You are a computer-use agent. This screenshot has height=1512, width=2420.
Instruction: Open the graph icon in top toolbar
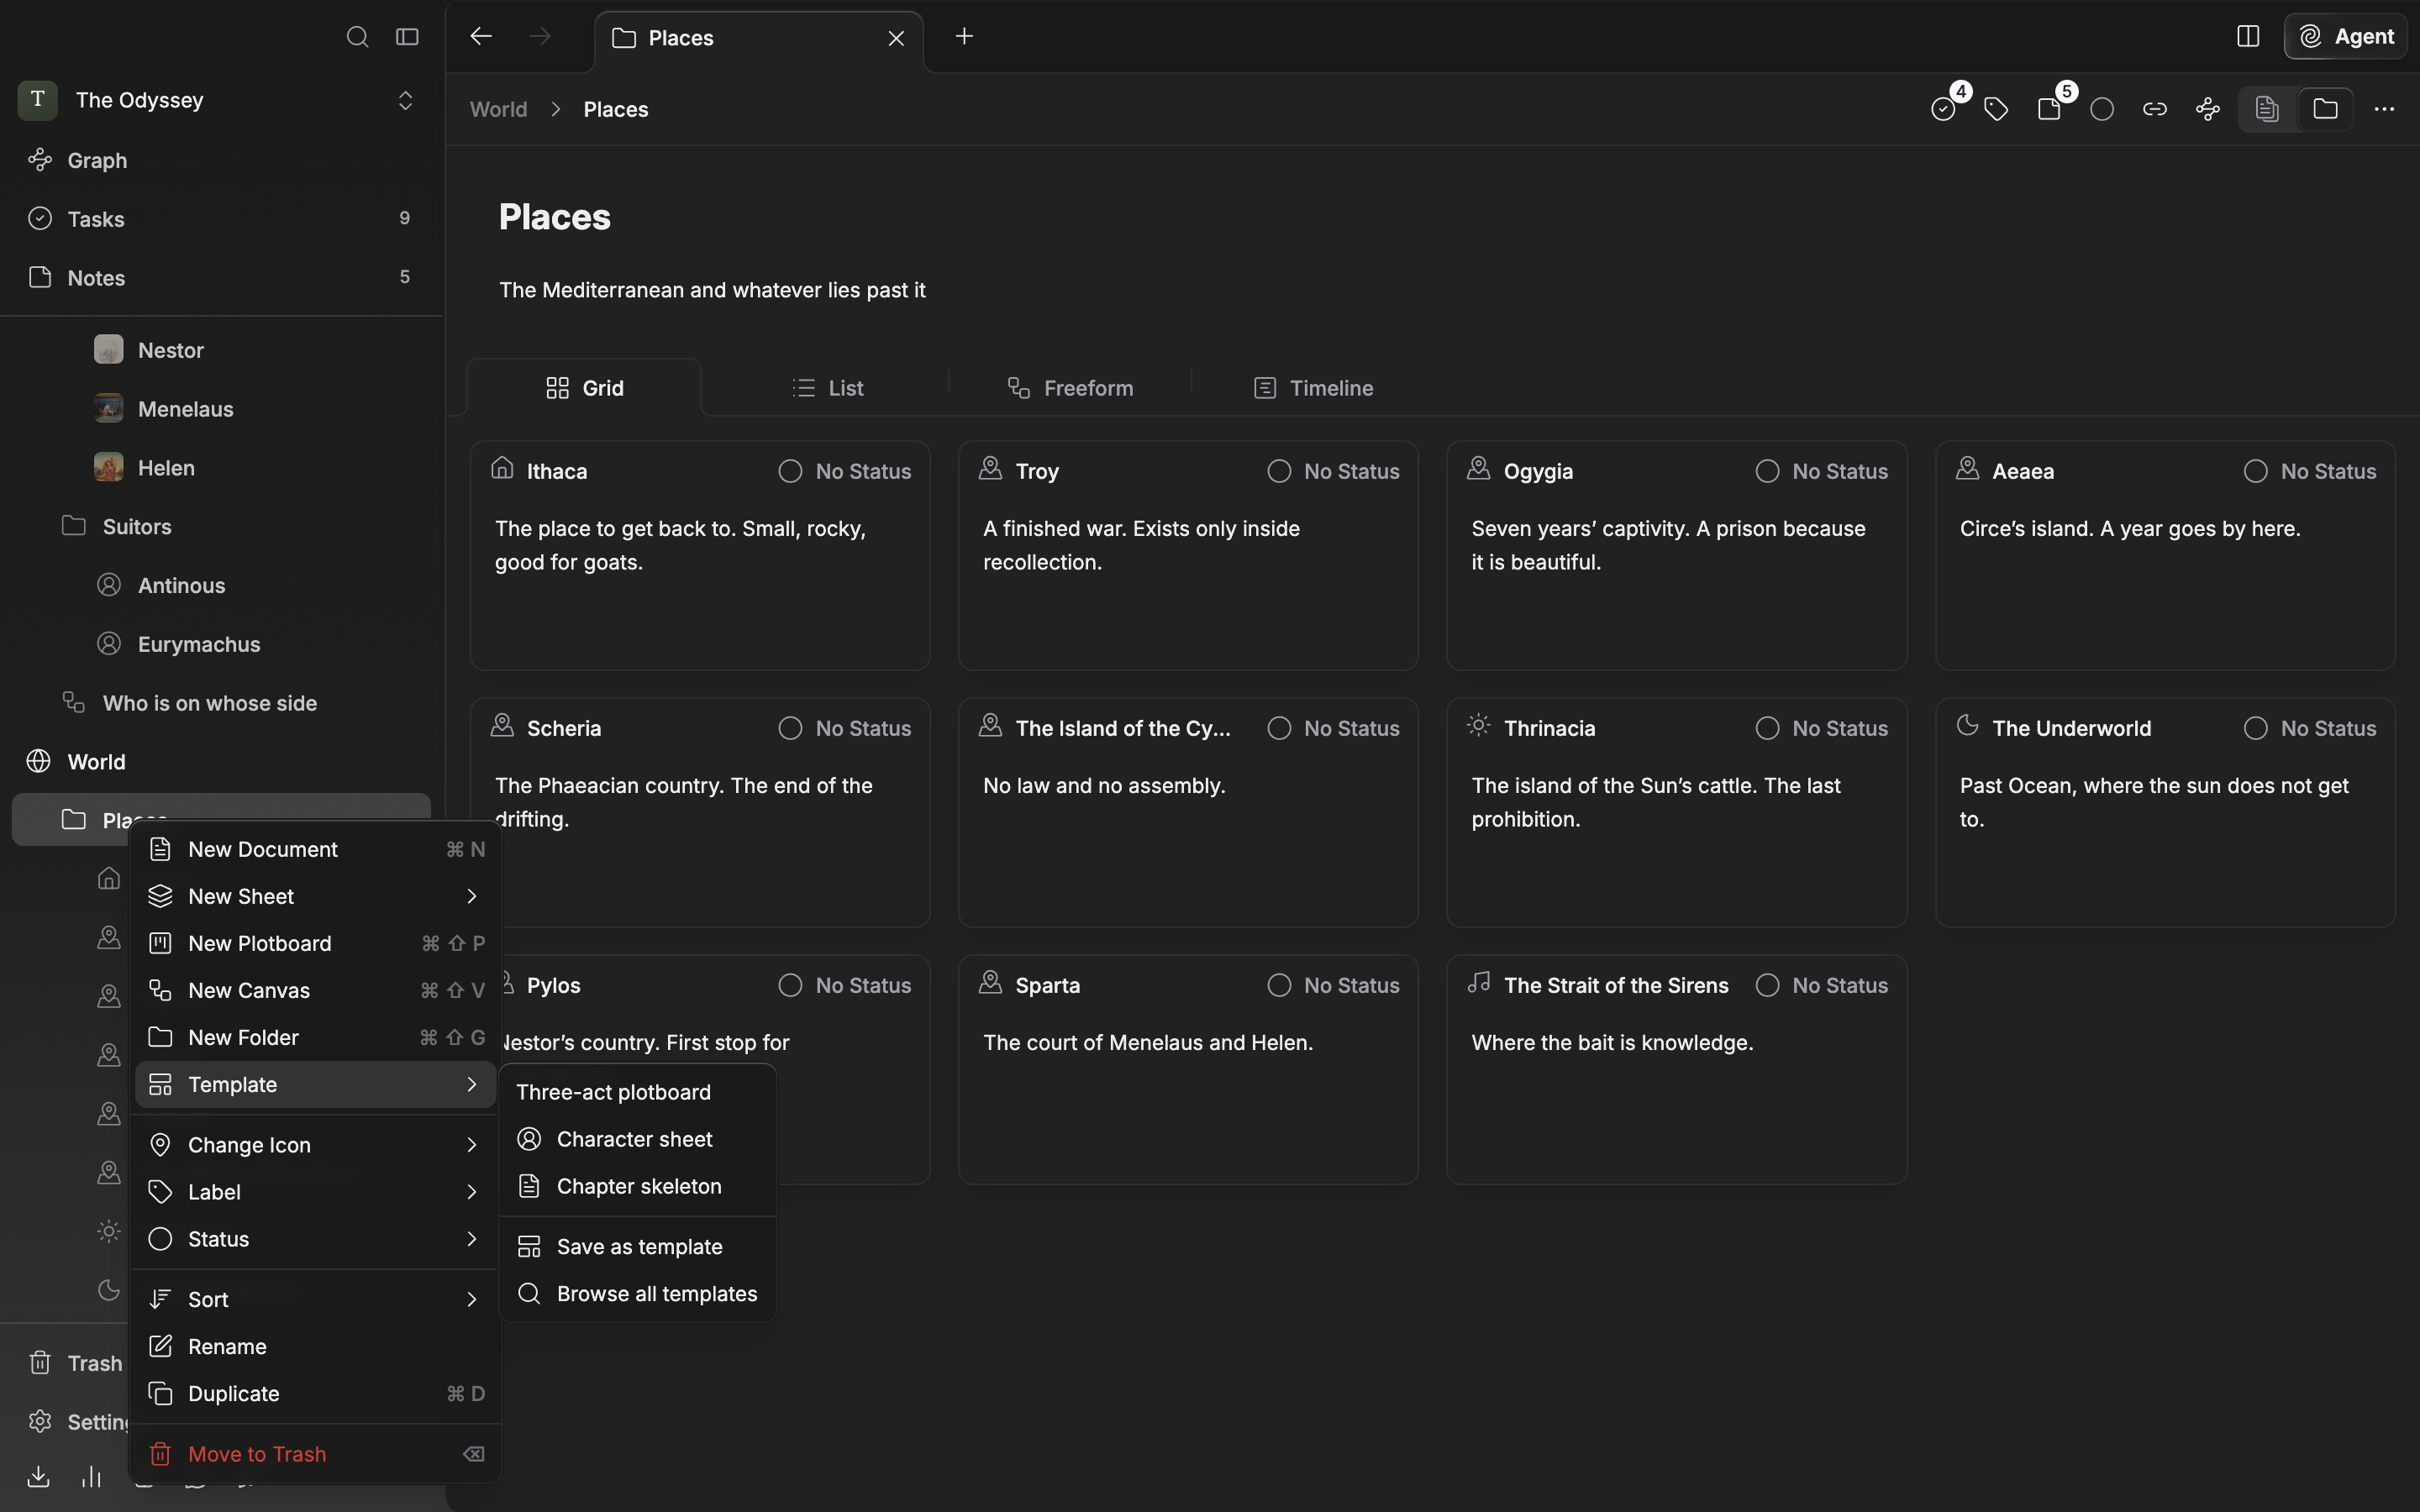[2208, 109]
